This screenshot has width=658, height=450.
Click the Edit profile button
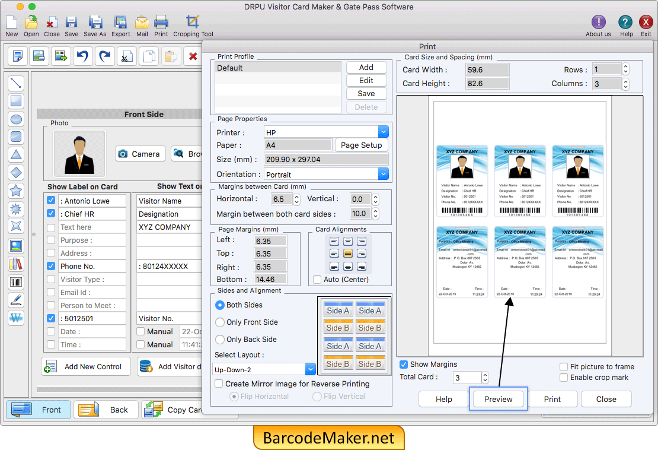[366, 80]
